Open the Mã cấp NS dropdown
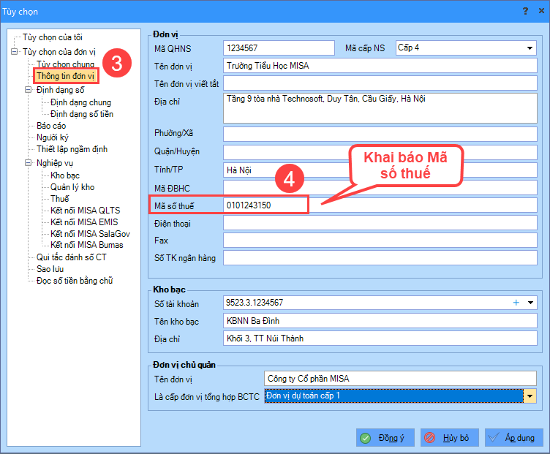 530,48
